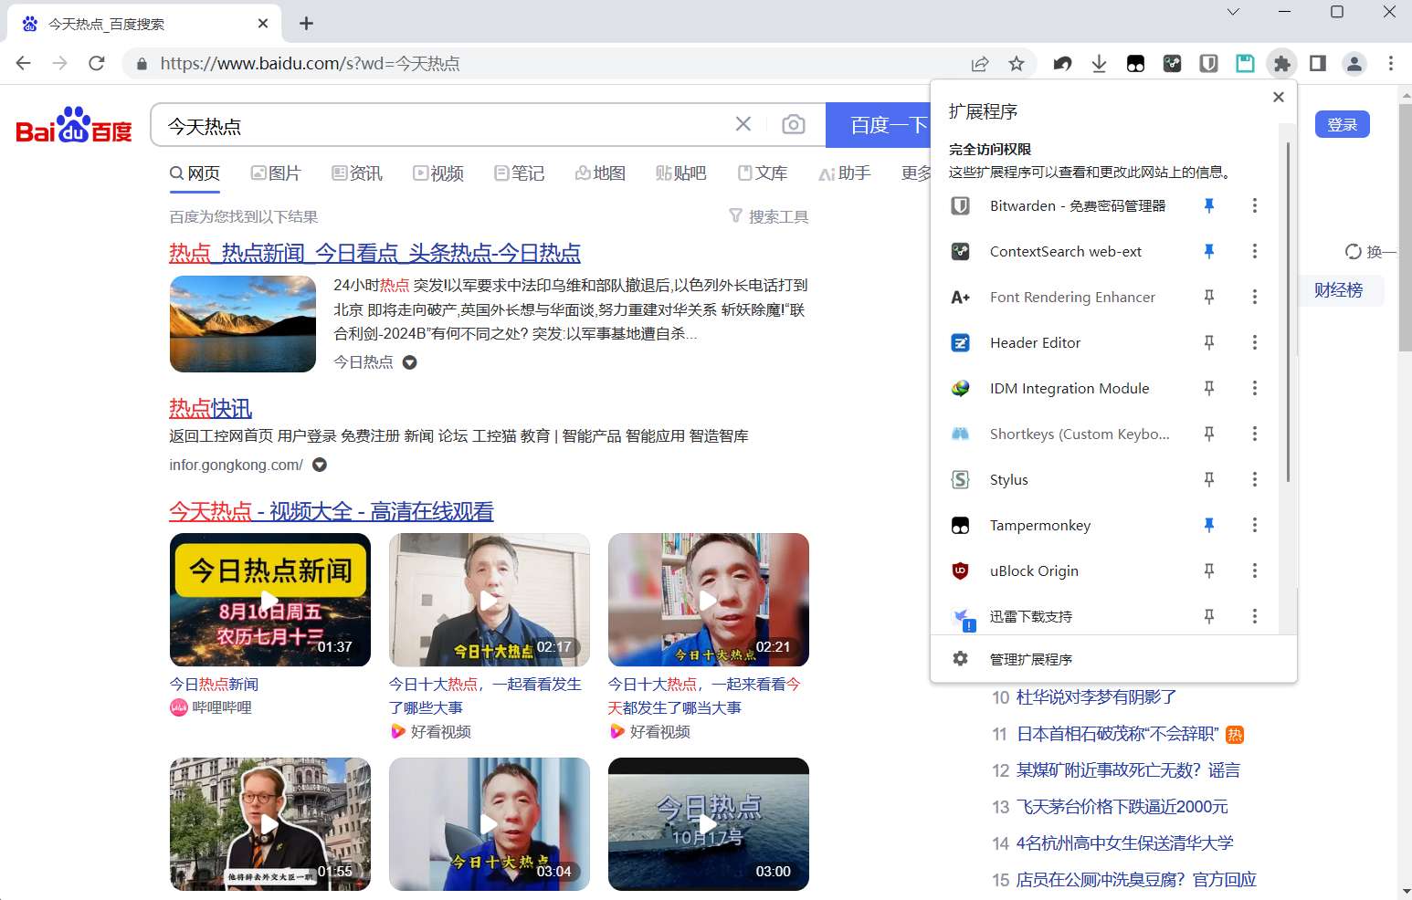Viewport: 1412px width, 900px height.
Task: Expand dropdown next to 今日热点 source
Action: click(x=410, y=362)
